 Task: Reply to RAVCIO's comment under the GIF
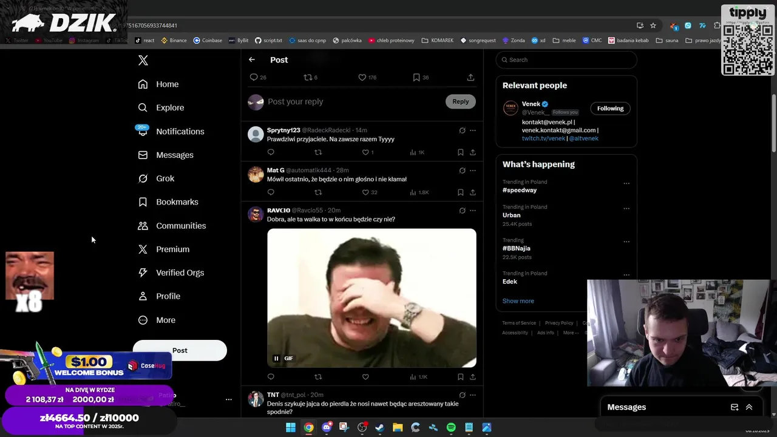coord(271,377)
